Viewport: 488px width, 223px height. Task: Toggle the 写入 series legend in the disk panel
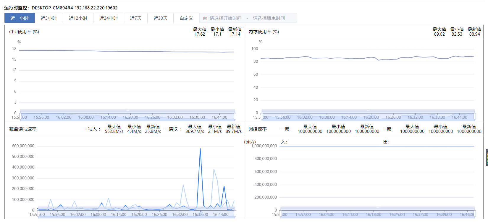coord(93,129)
